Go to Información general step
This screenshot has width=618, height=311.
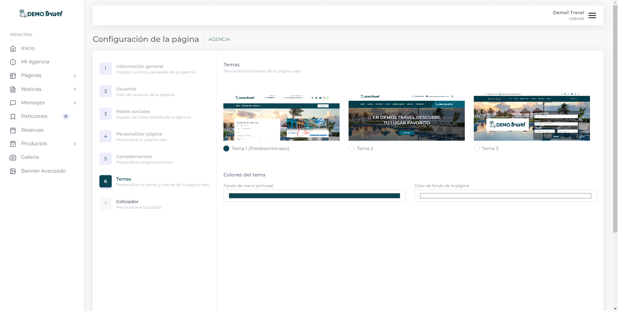(140, 66)
